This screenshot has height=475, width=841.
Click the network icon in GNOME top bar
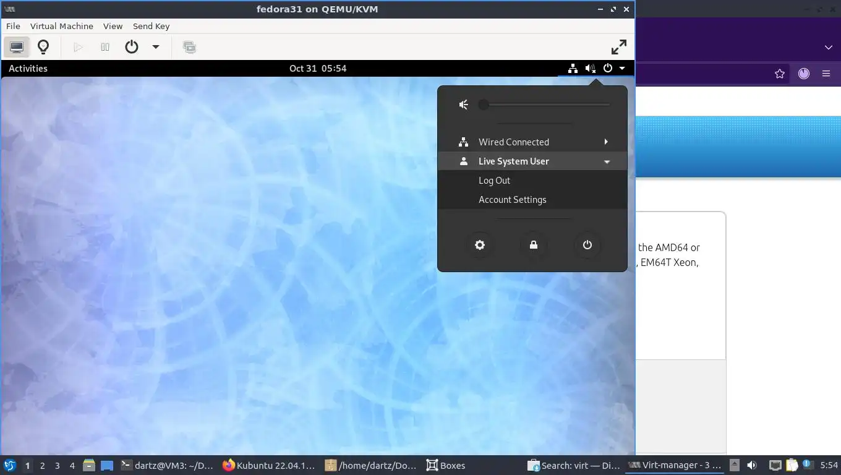pyautogui.click(x=573, y=68)
